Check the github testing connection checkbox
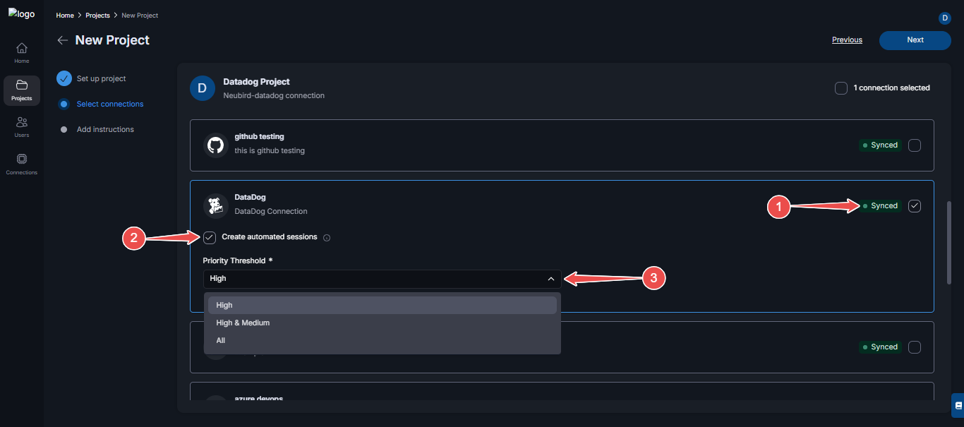This screenshot has width=964, height=427. coord(914,145)
